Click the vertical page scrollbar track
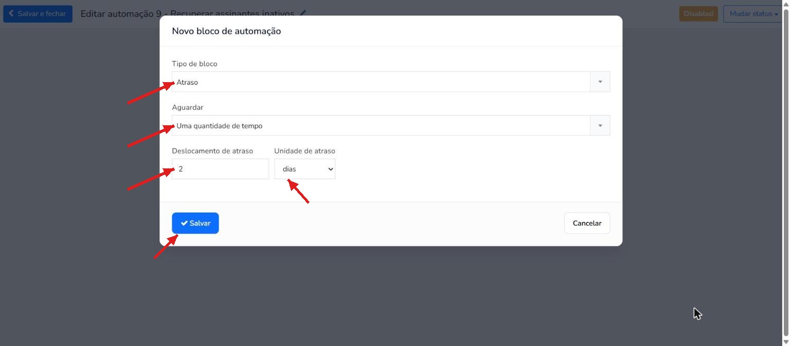The width and height of the screenshot is (790, 346). pyautogui.click(x=785, y=173)
